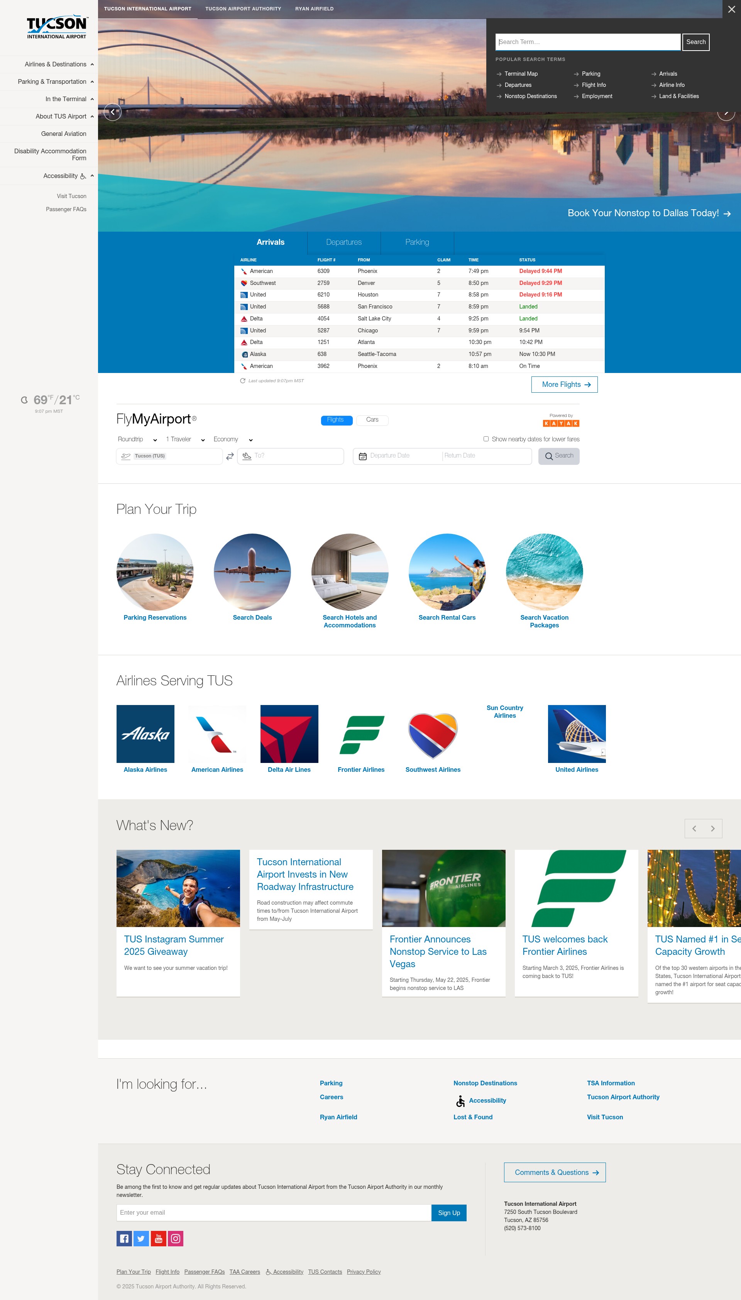Click the KAYAK logo
The image size is (741, 1300).
click(x=561, y=424)
